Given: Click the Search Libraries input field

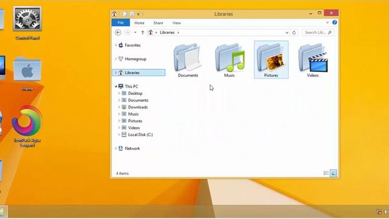Looking at the screenshot, I should tap(318, 32).
